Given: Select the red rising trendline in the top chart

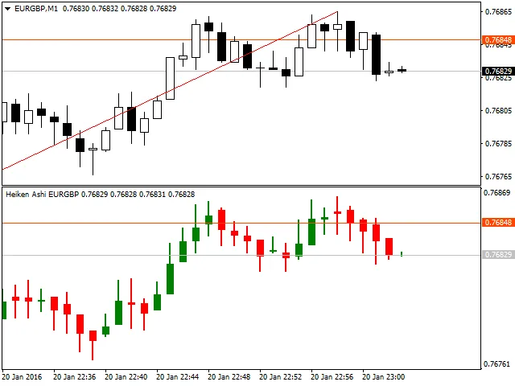Looking at the screenshot, I should (x=170, y=91).
